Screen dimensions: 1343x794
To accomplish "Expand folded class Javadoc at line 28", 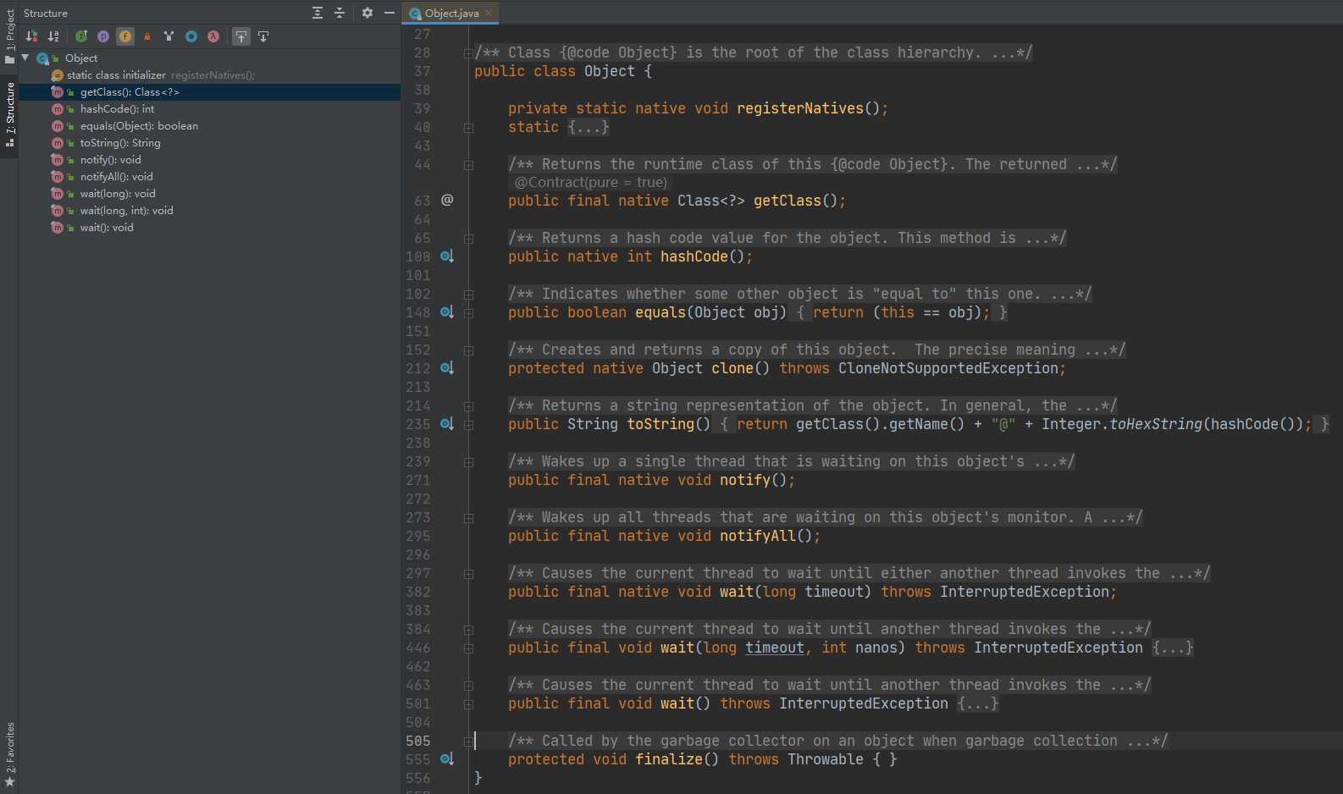I will point(468,52).
